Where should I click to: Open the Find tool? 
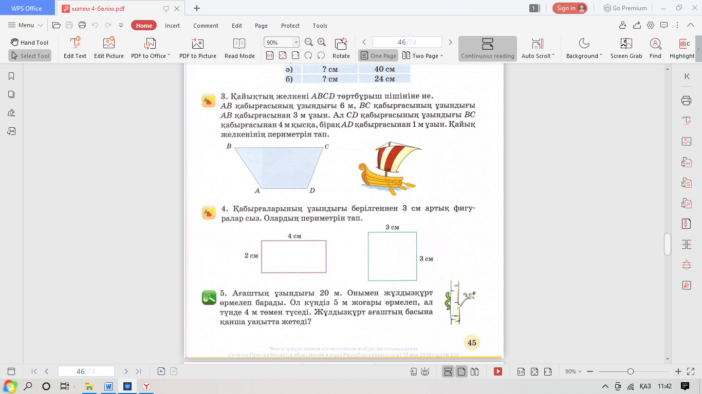655,48
